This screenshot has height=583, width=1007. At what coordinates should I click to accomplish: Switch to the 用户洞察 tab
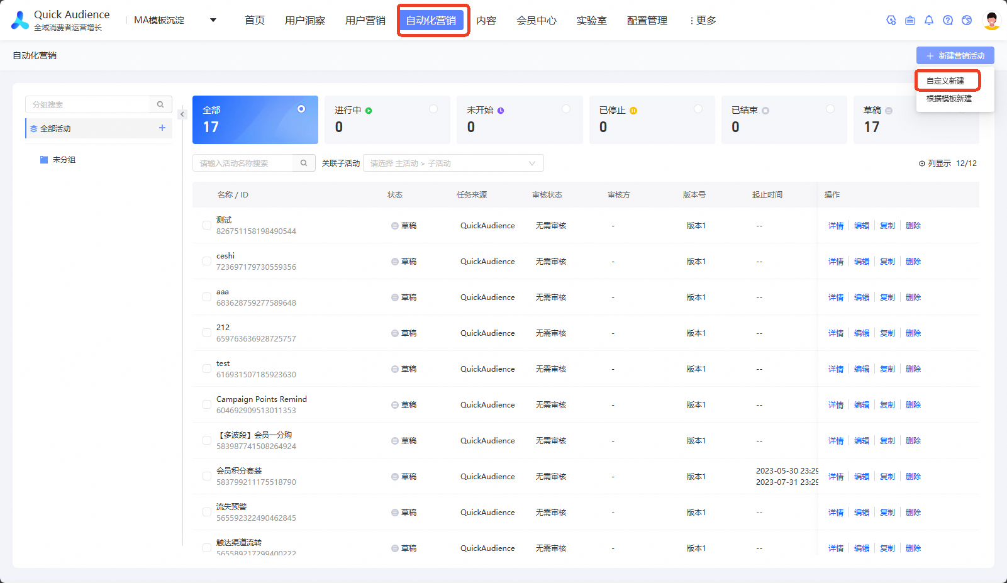click(x=304, y=21)
